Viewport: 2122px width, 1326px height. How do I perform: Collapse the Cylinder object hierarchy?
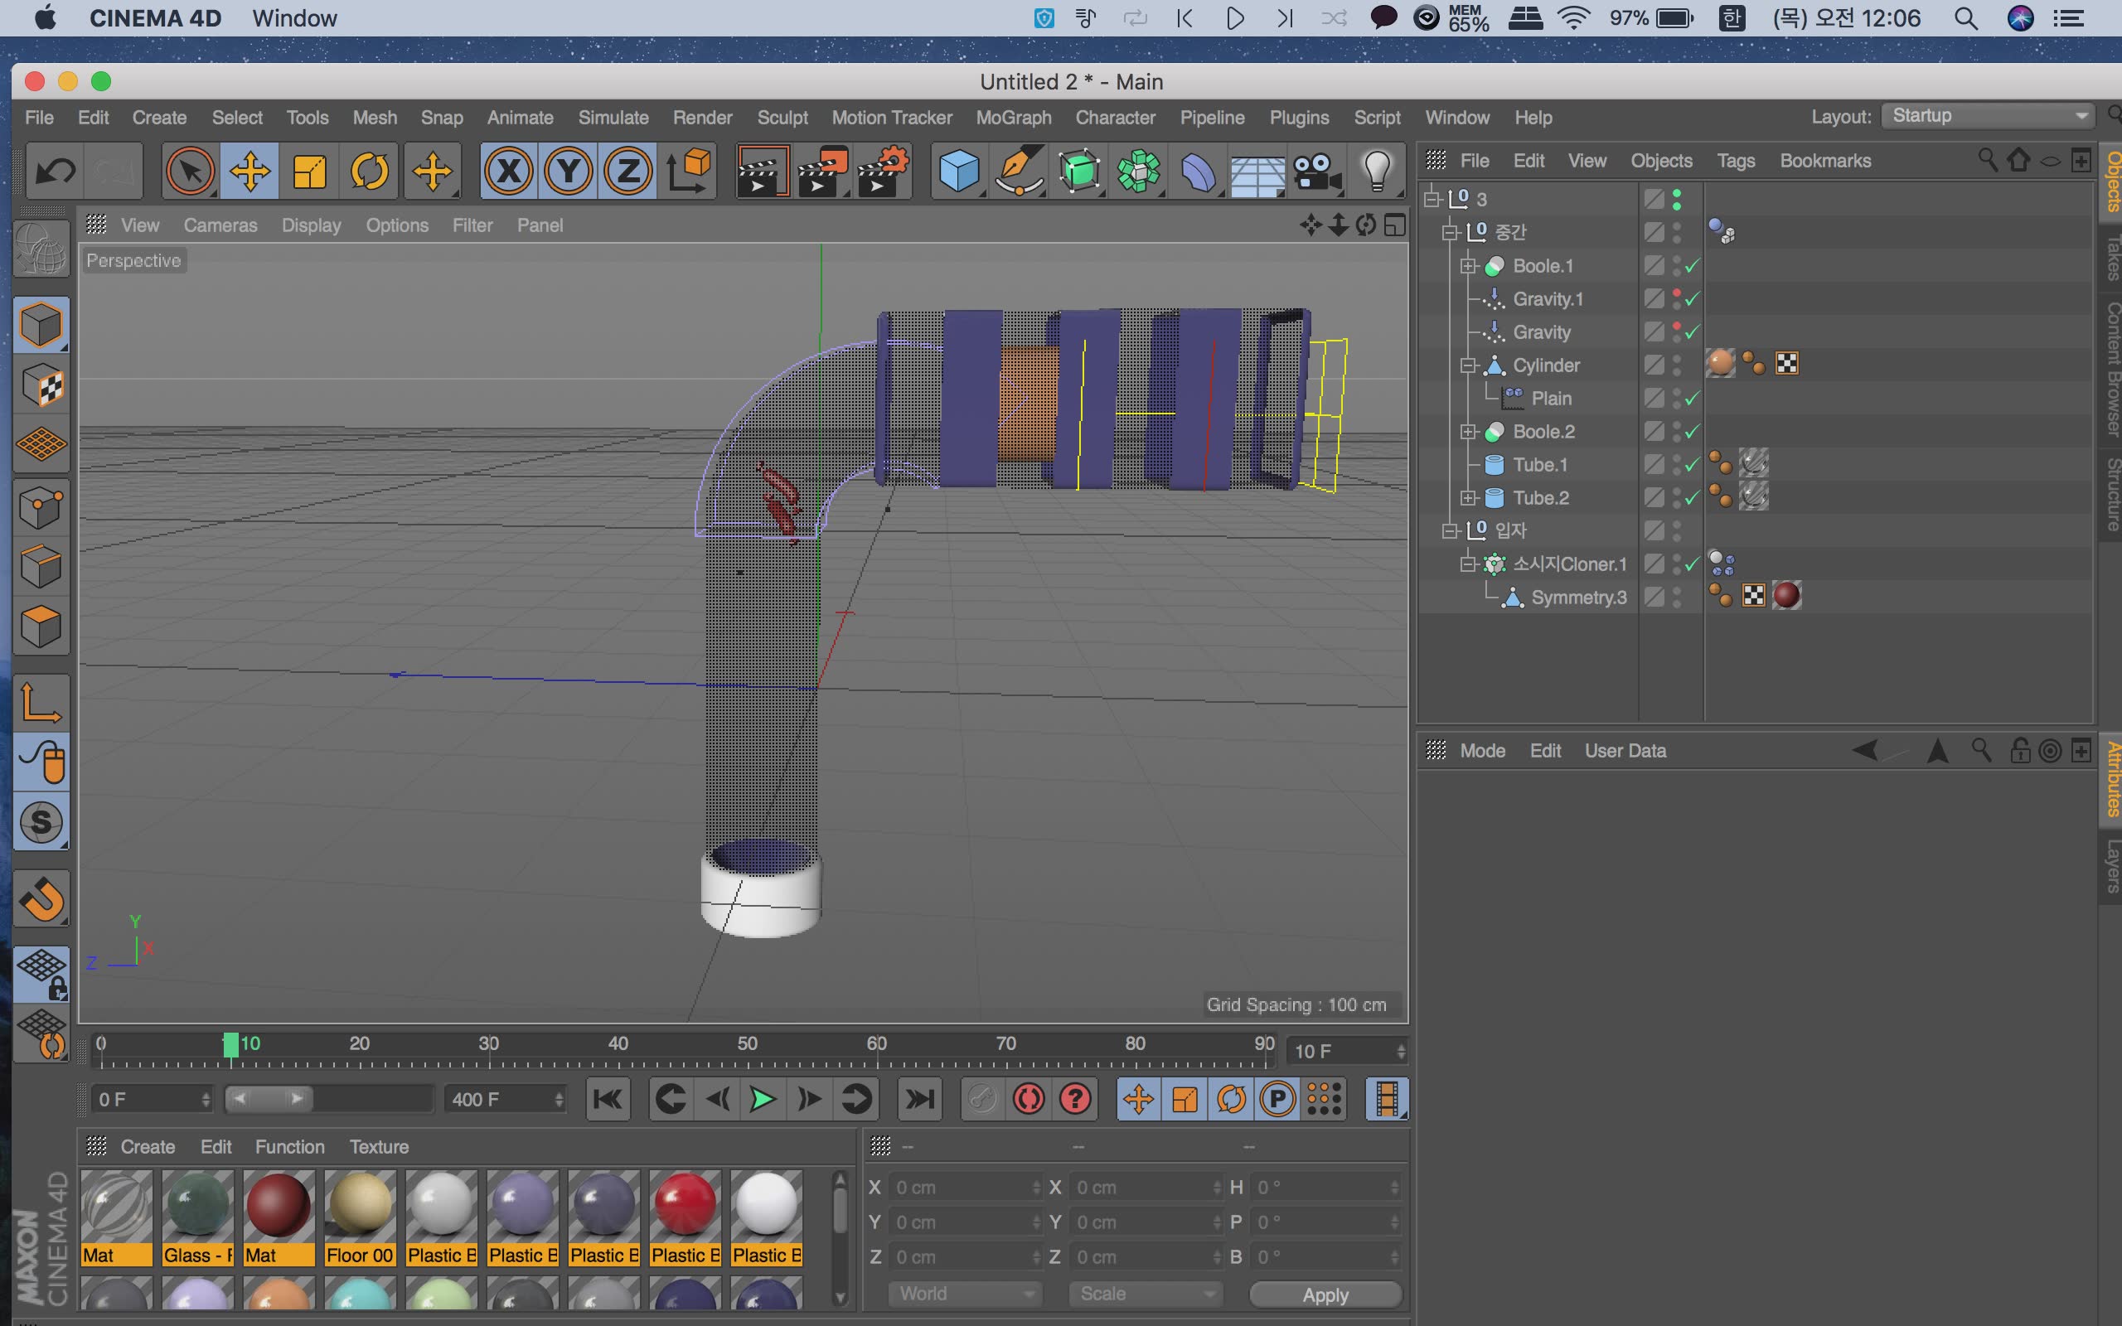pyautogui.click(x=1468, y=365)
